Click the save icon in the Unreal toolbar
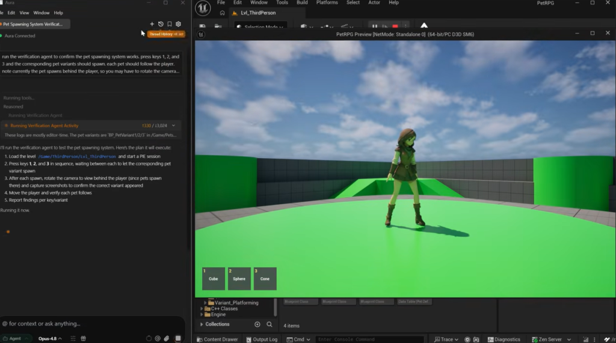 coord(202,26)
